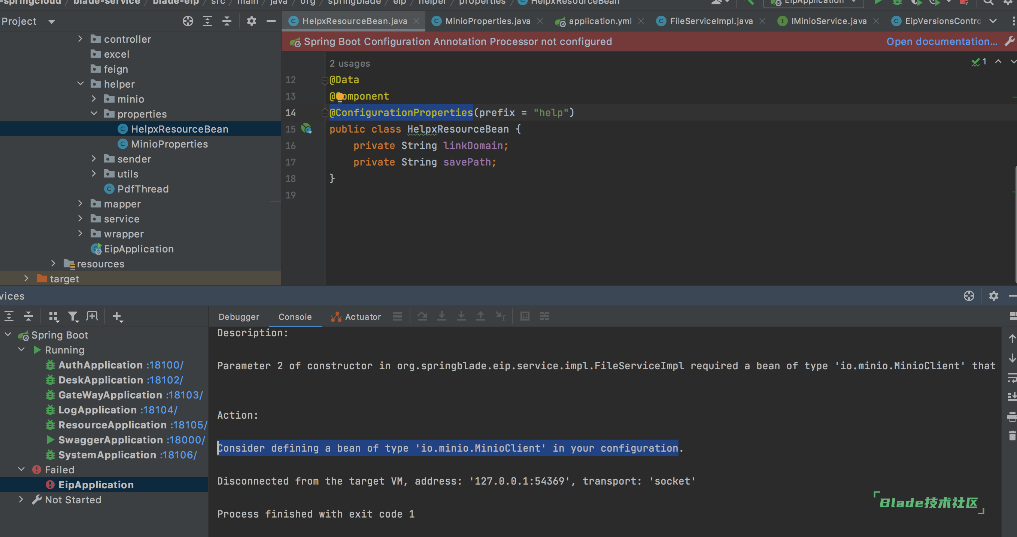Open GateWayApplication port link :18103/
1017x537 pixels.
click(184, 395)
